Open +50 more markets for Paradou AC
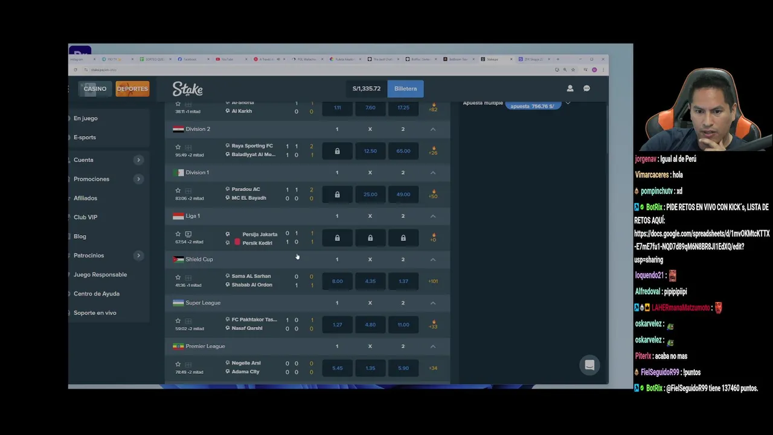 tap(433, 195)
